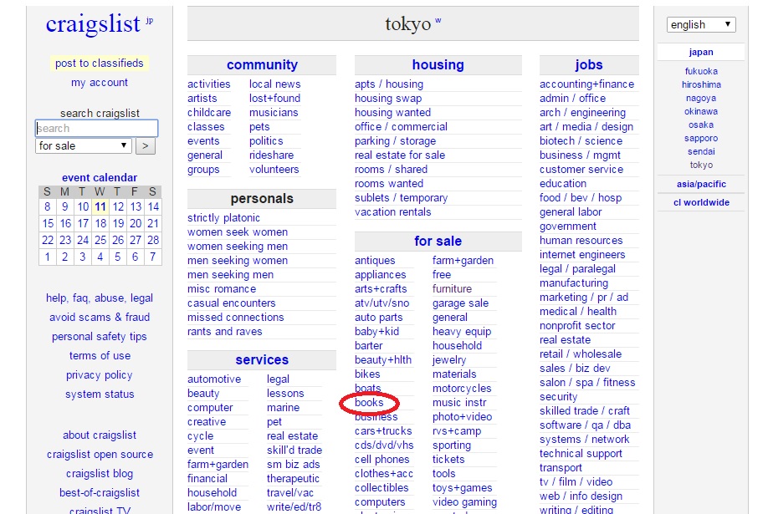Open the craigslist logo link
768x514 pixels.
[93, 24]
